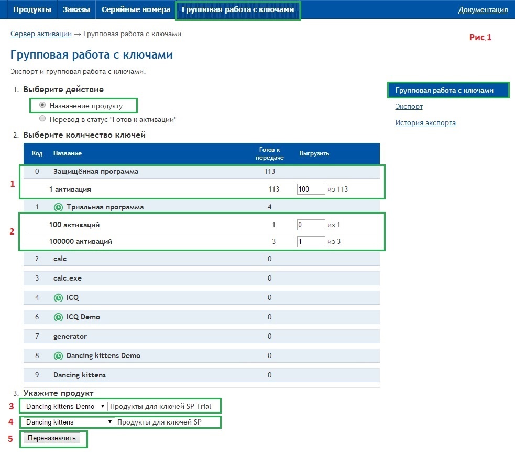Click the clock icon beside Триальная программа
Screen dimensions: 515x457
(59, 207)
